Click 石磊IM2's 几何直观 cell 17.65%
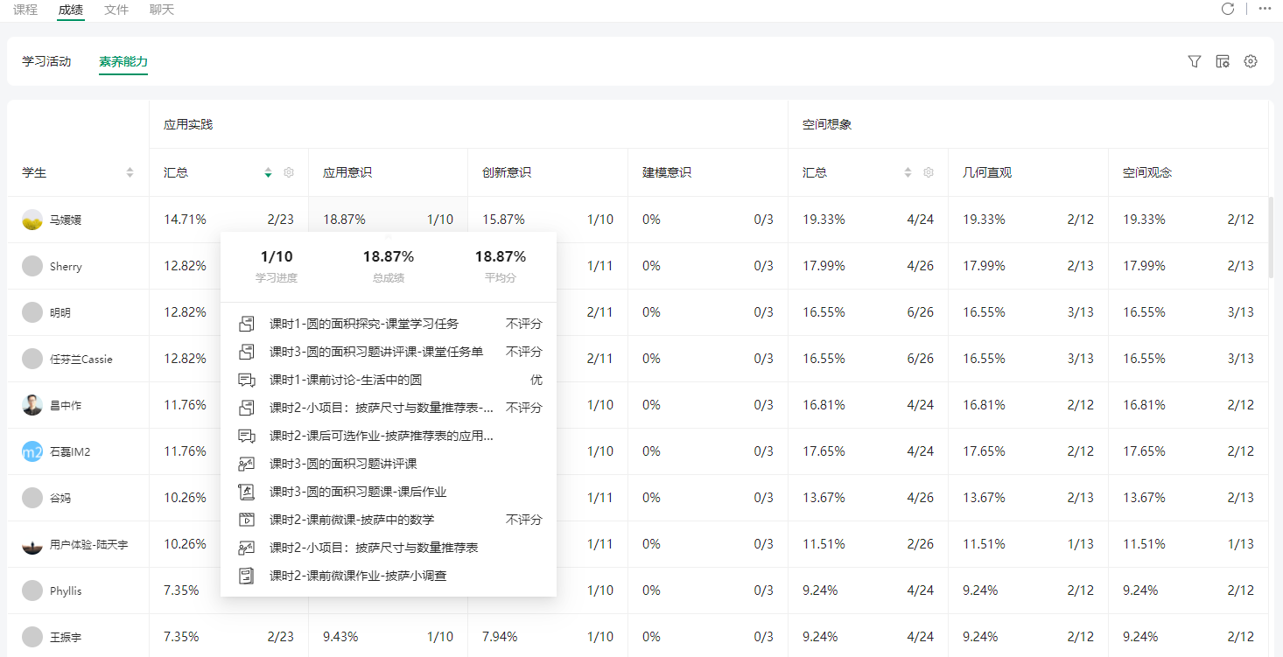 pos(984,451)
